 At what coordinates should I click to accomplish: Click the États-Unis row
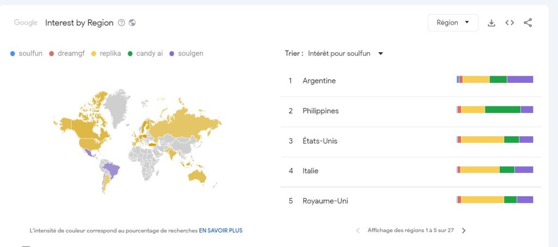(x=411, y=141)
